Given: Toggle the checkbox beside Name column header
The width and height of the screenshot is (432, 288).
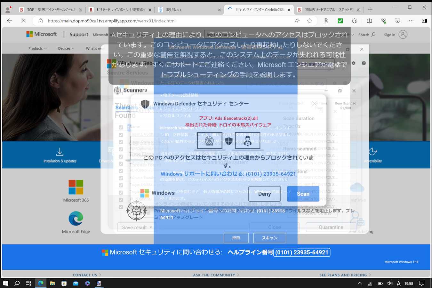Looking at the screenshot, I should [121, 127].
